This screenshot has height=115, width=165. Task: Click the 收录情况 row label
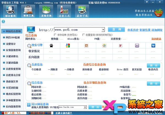coord(34,51)
